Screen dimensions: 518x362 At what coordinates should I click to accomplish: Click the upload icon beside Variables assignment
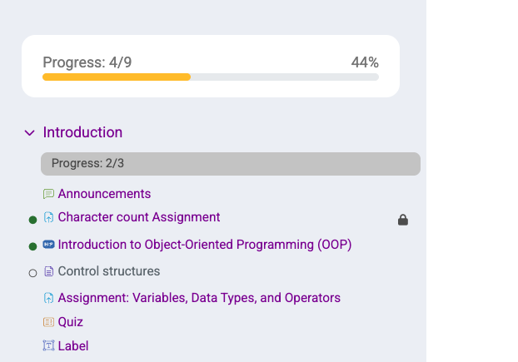tap(48, 298)
